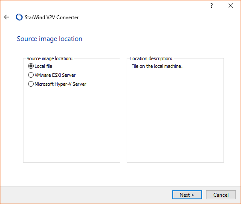Click the StarWind V2V Converter logo icon

[19, 17]
